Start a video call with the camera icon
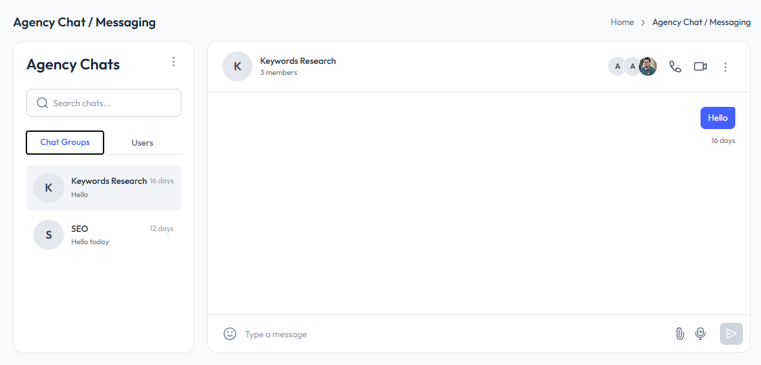The image size is (761, 365). pos(700,67)
